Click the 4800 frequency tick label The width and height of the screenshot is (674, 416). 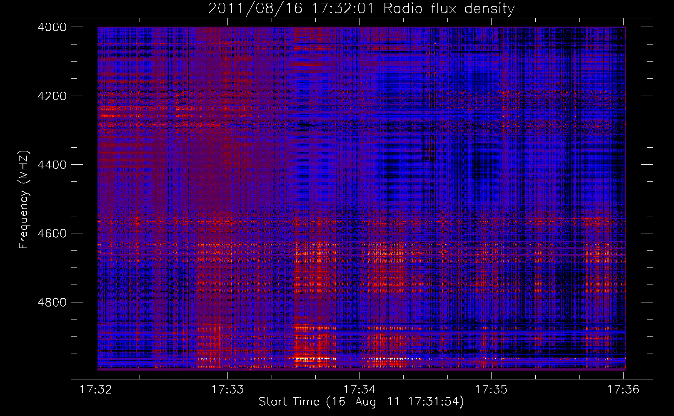pyautogui.click(x=52, y=302)
